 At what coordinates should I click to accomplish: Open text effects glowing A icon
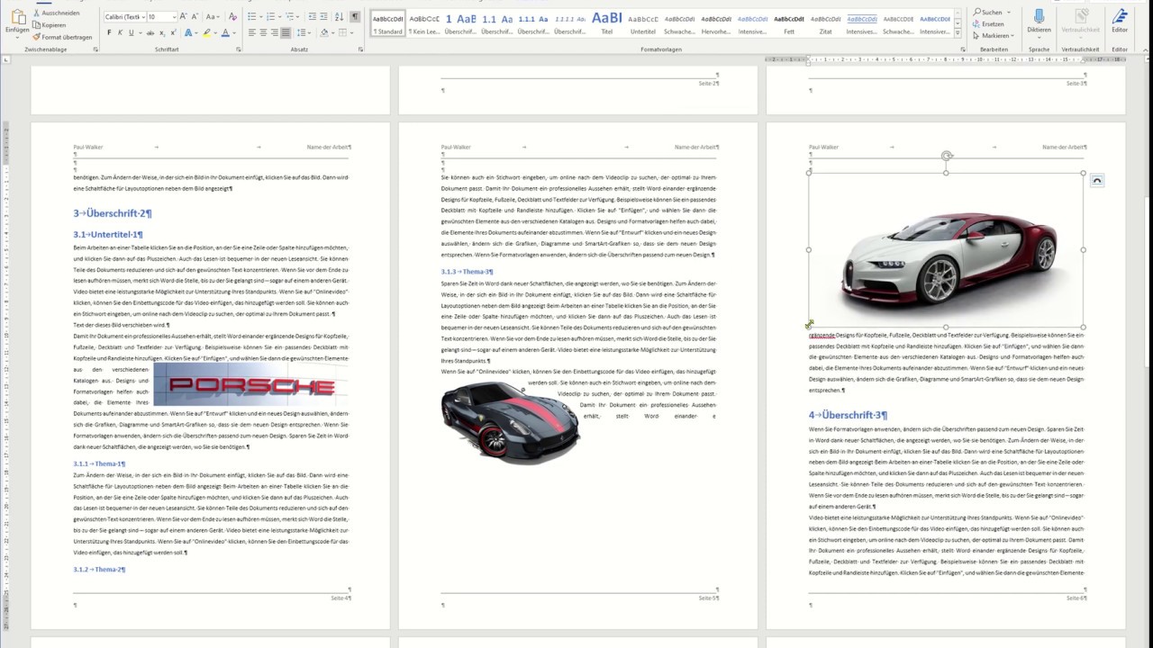pos(188,32)
